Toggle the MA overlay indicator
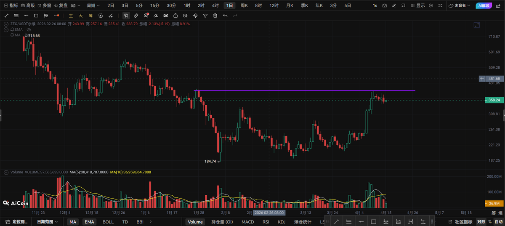 coord(73,222)
